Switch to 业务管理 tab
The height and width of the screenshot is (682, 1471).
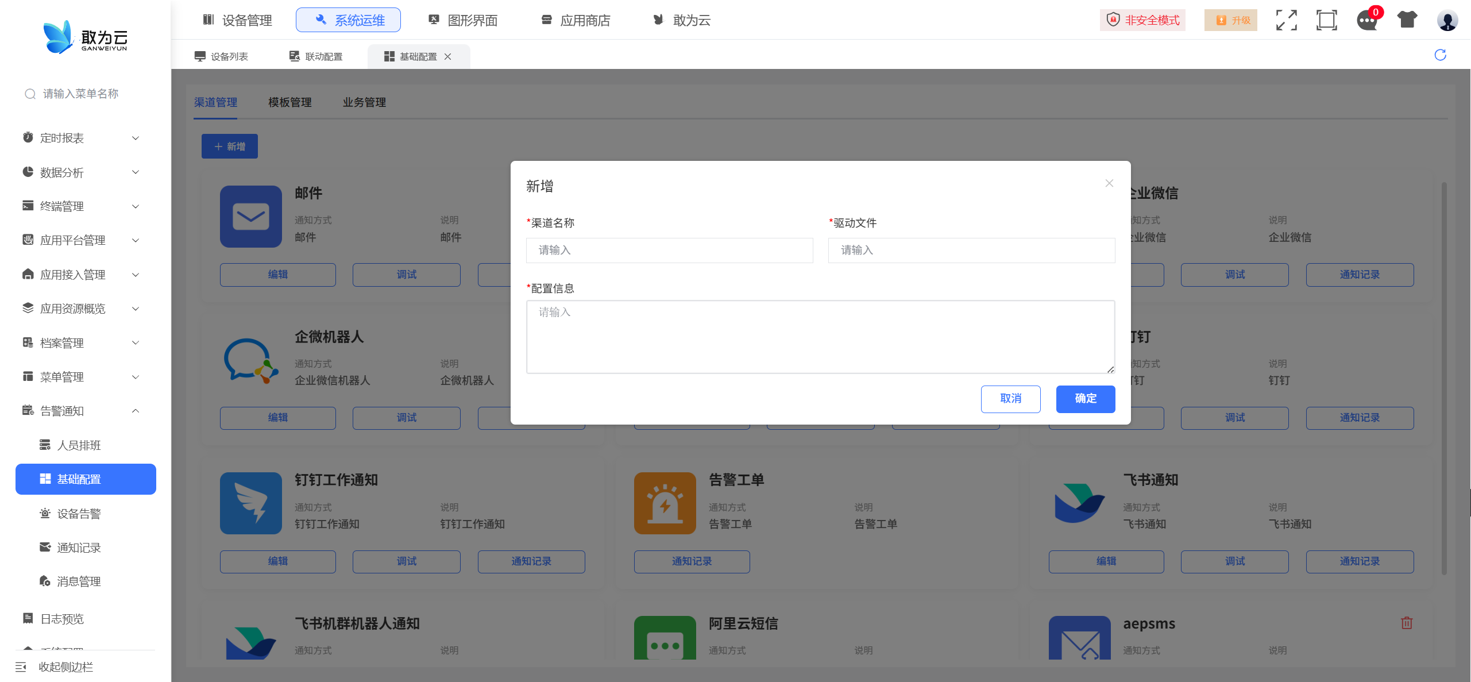364,102
